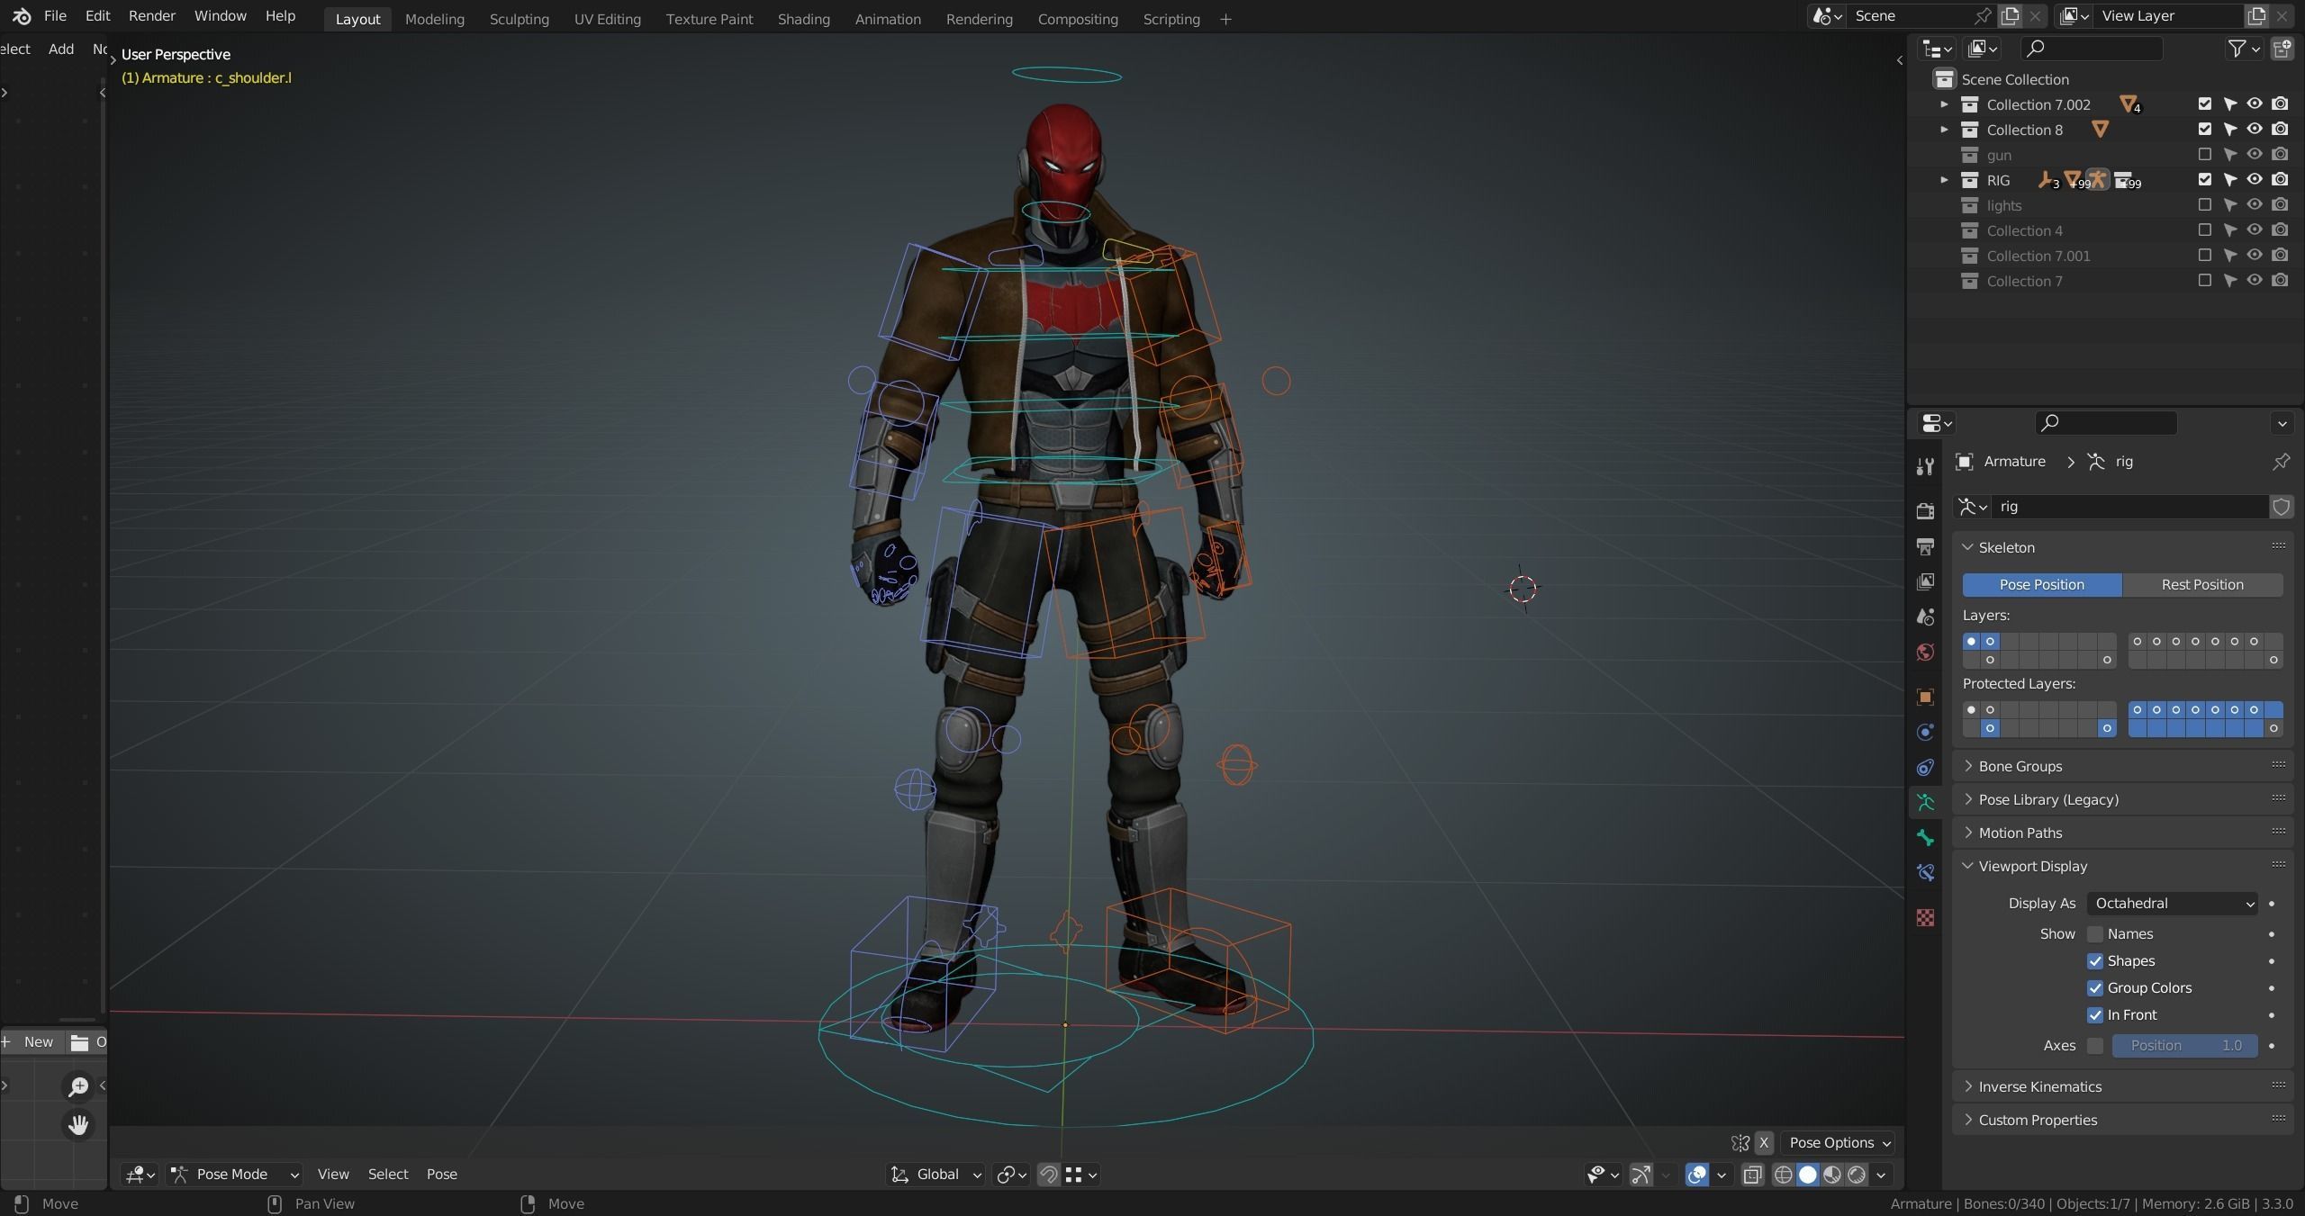Viewport: 2305px width, 1216px height.
Task: Toggle snapping magnet icon
Action: pyautogui.click(x=1048, y=1175)
